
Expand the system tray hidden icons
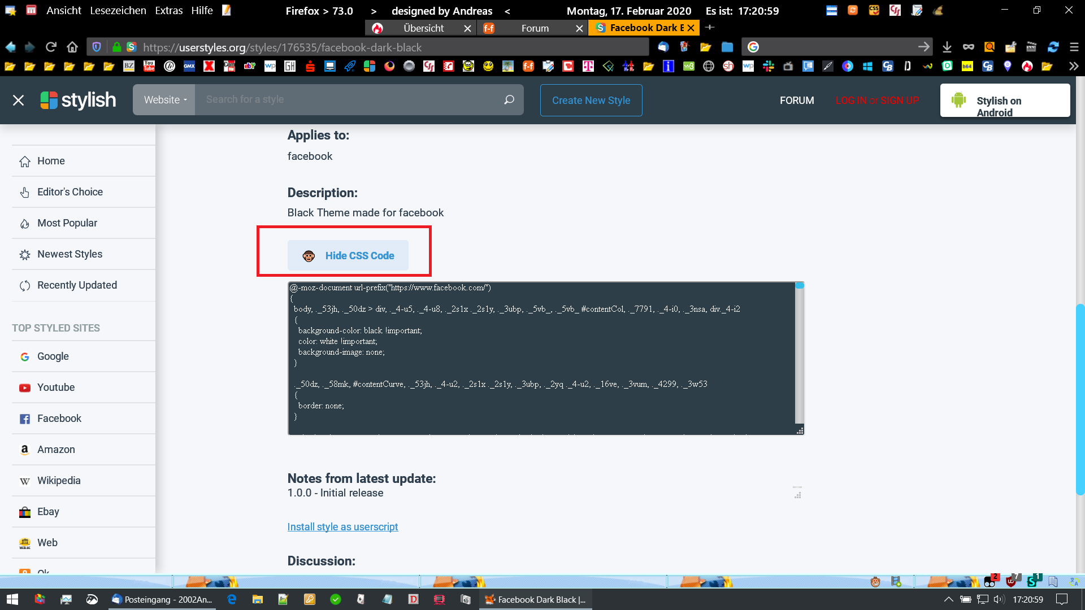(x=948, y=599)
